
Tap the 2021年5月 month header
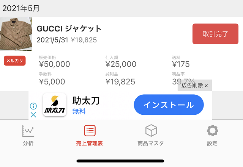click(x=21, y=8)
